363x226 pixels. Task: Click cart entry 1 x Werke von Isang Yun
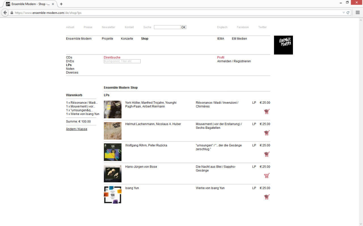coord(83,114)
